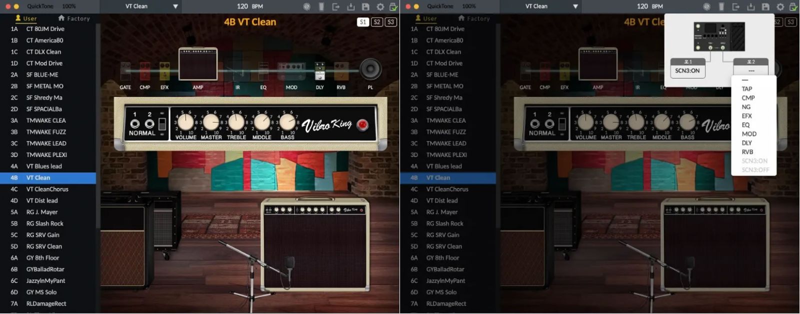Click the 120 BPM tempo field in the left window
The image size is (800, 314).
[249, 6]
